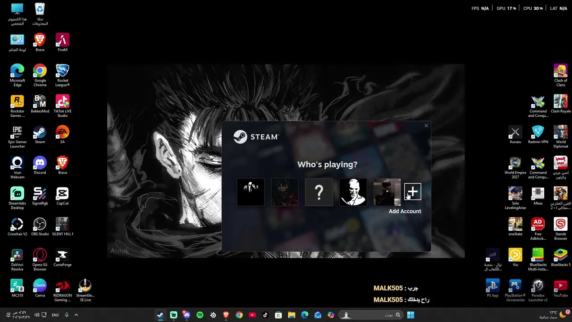572x322 pixels.
Task: Launch OBS Studio from desktop
Action: click(40, 227)
